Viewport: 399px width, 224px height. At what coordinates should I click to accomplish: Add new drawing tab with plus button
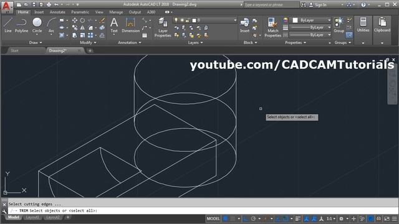90,51
